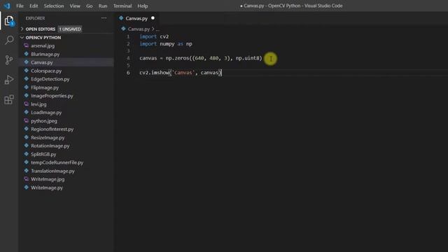Viewport: 448px width, 252px height.
Task: Open Source Control view in activity bar
Action: click(x=9, y=60)
